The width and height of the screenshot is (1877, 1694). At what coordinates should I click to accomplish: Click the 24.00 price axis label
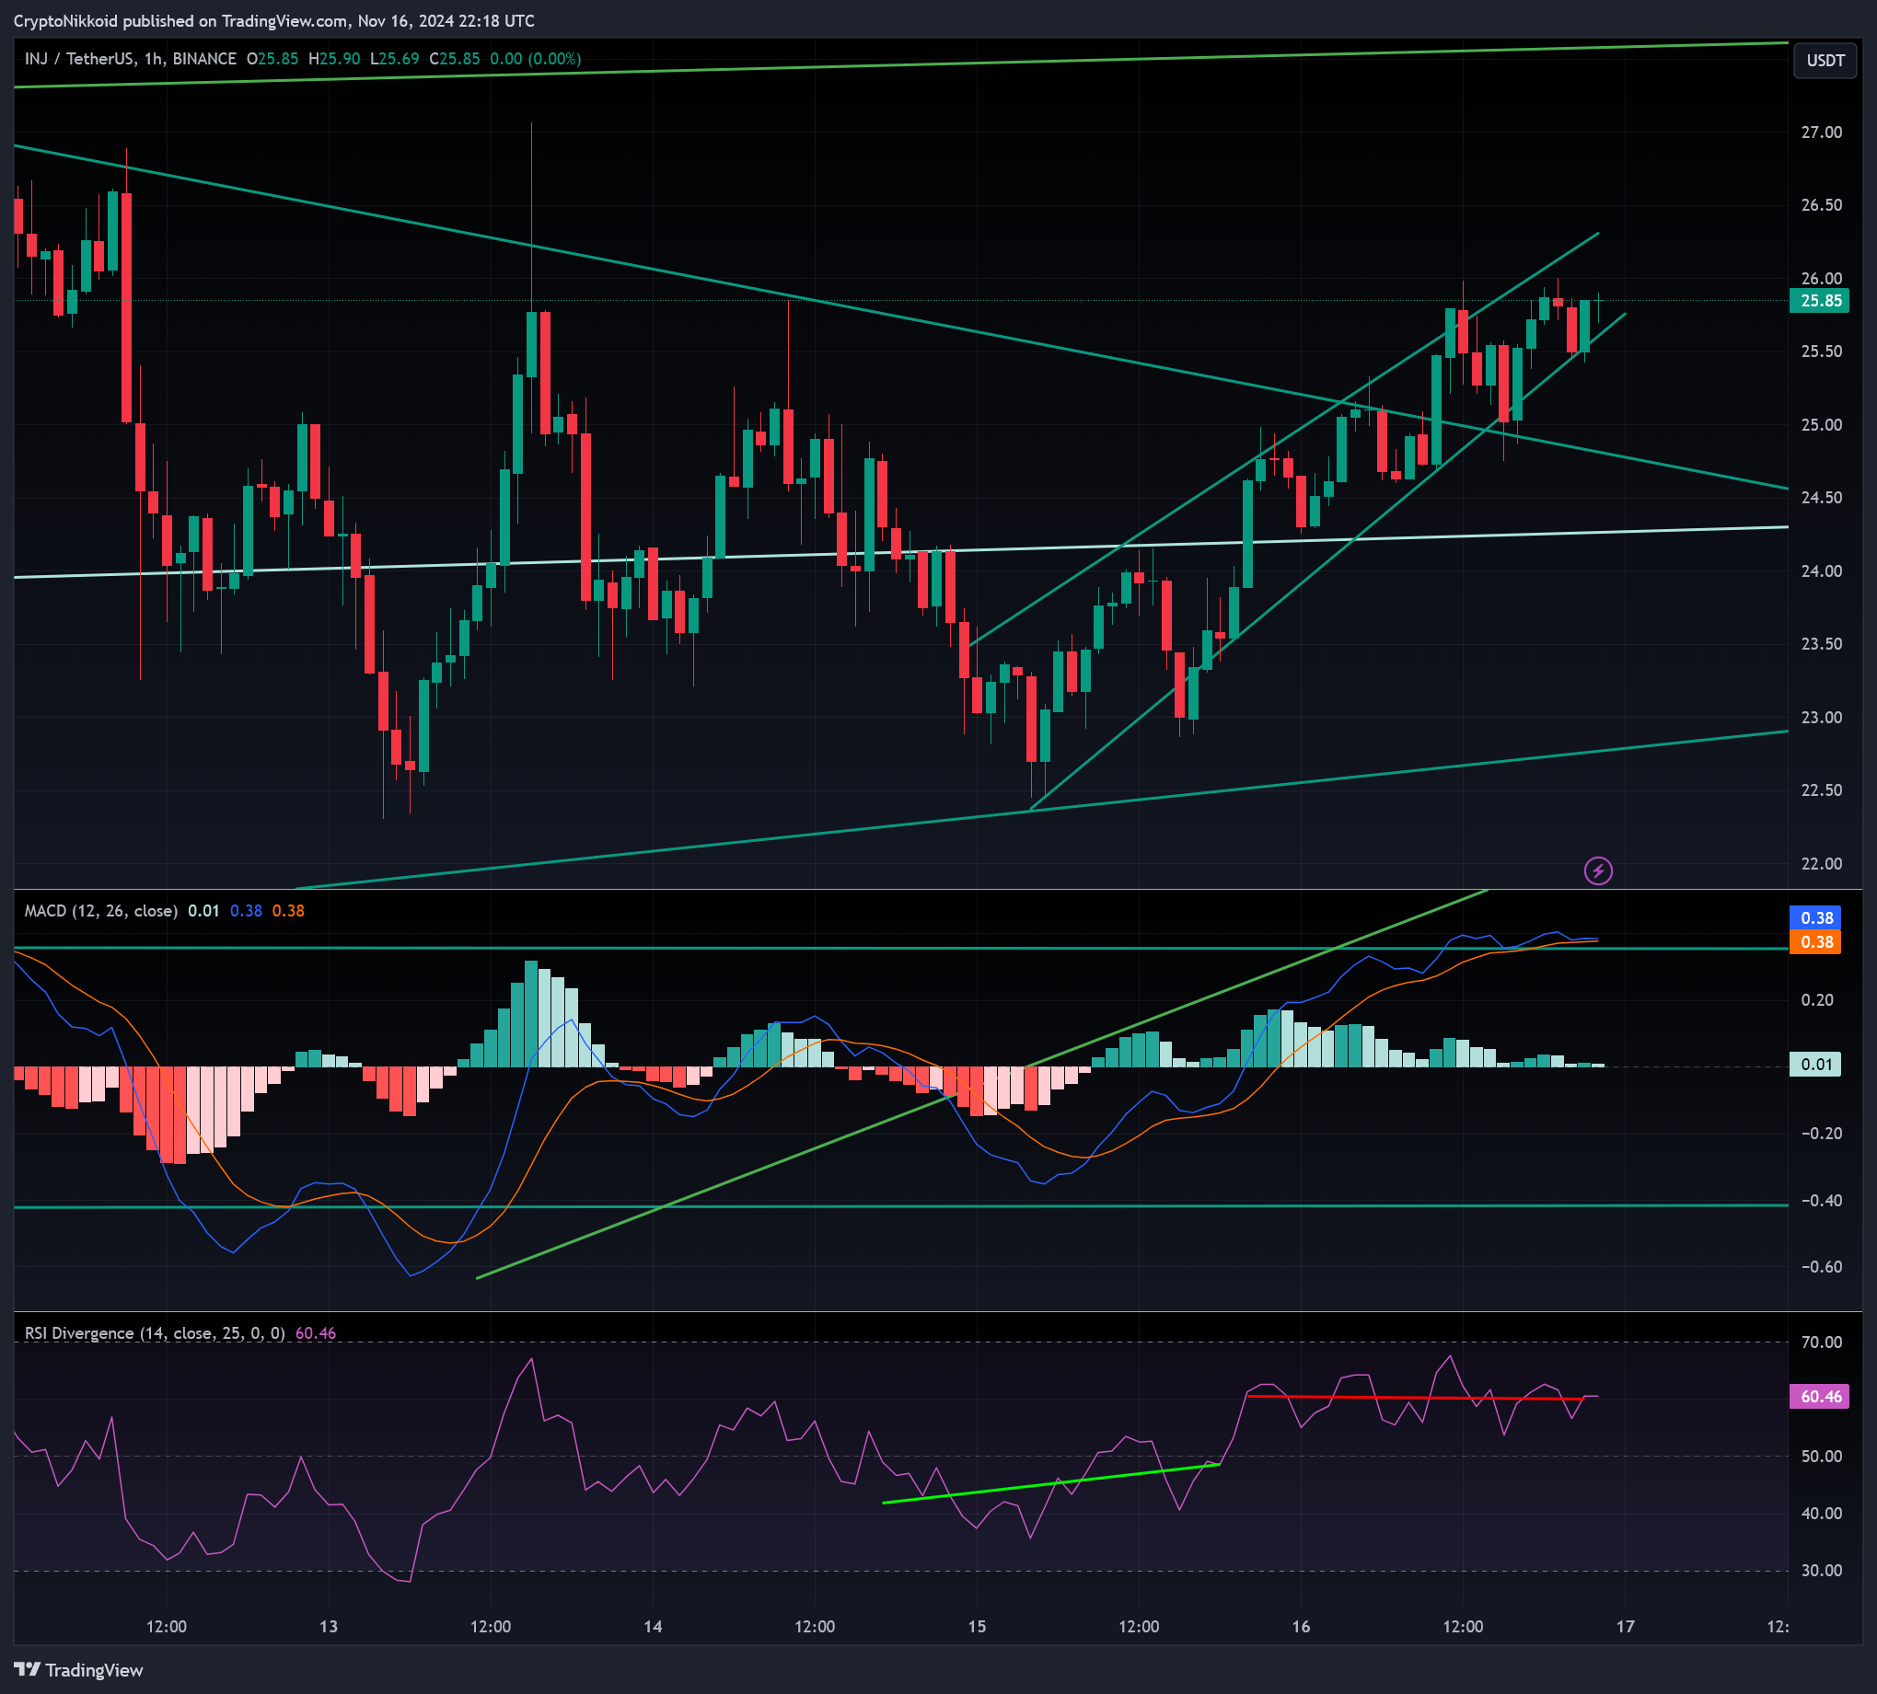click(1821, 570)
